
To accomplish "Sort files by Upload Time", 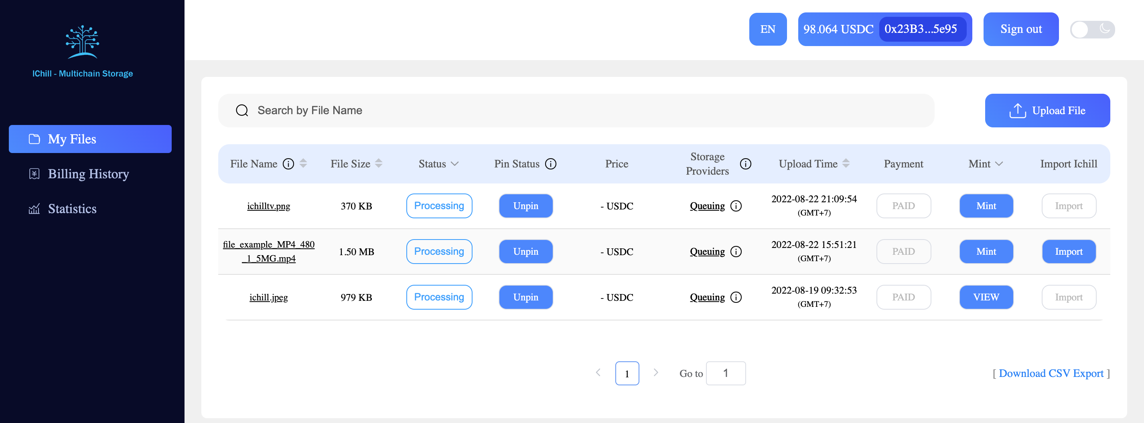I will [x=846, y=164].
